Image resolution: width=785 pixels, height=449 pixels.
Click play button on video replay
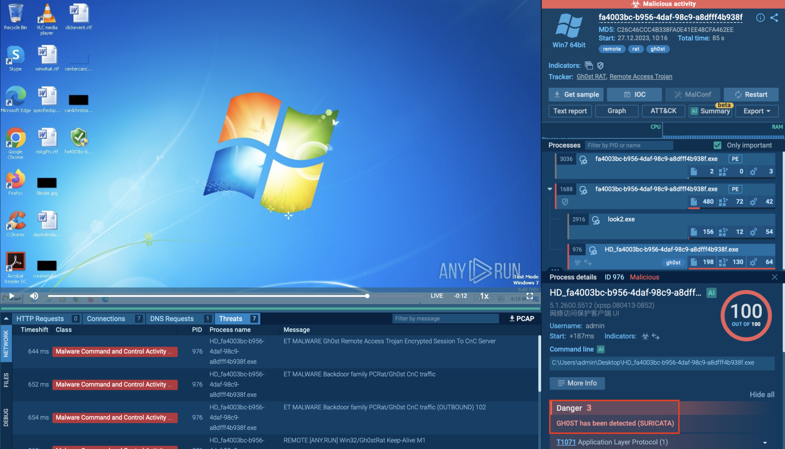(x=11, y=296)
